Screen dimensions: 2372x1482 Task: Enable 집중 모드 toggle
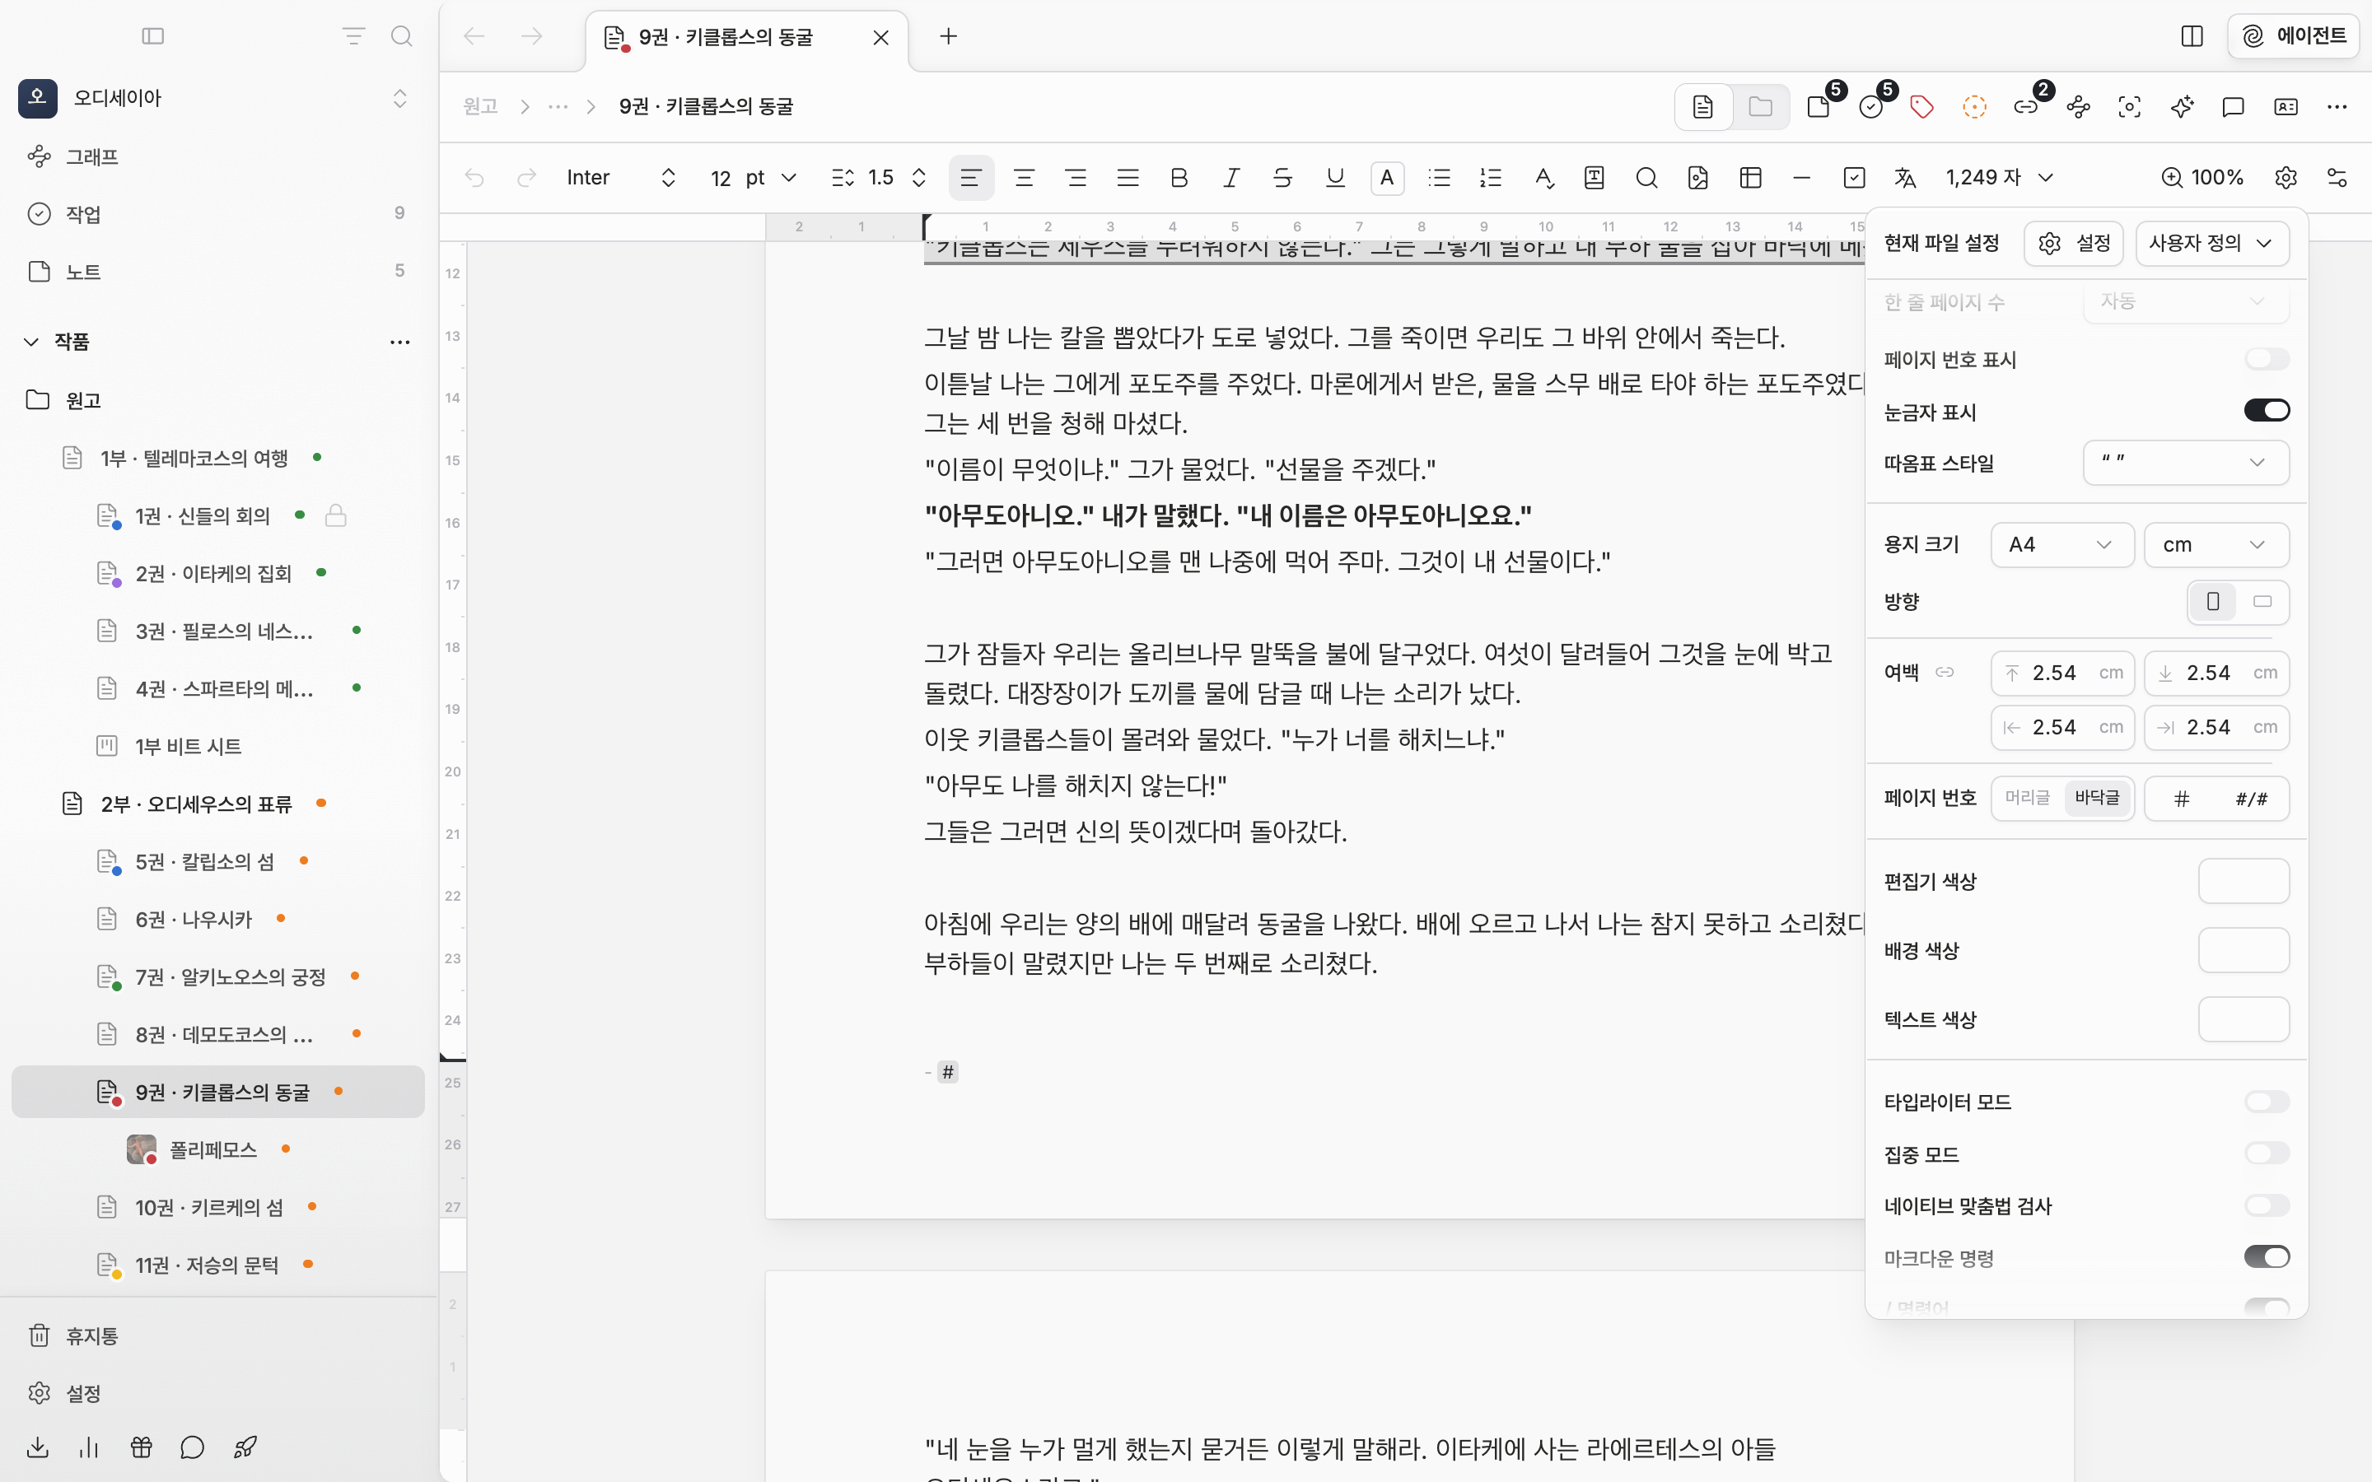tap(2266, 1153)
